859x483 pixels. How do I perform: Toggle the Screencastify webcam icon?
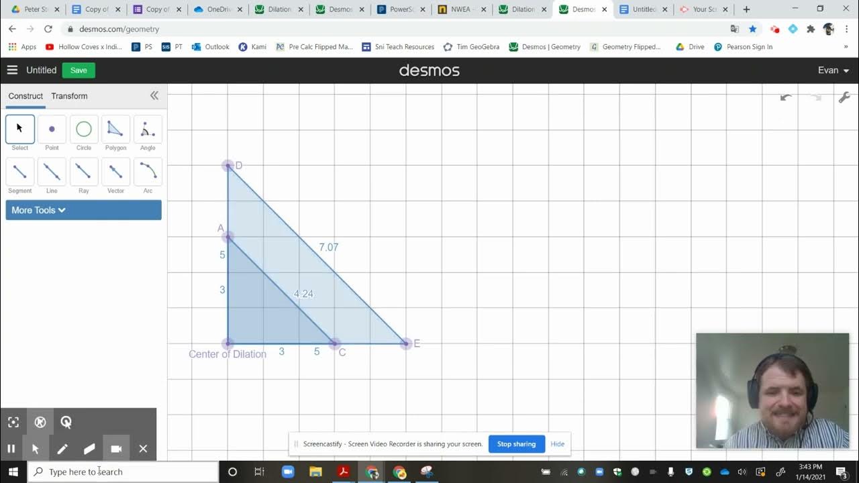(x=116, y=449)
